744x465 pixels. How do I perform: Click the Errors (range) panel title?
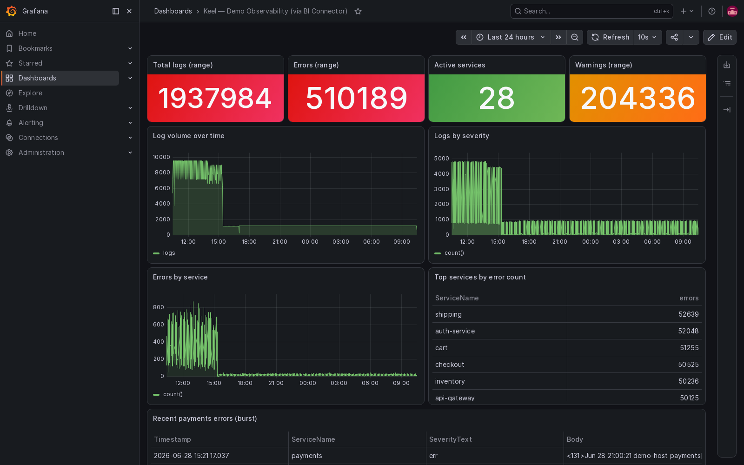pos(316,65)
